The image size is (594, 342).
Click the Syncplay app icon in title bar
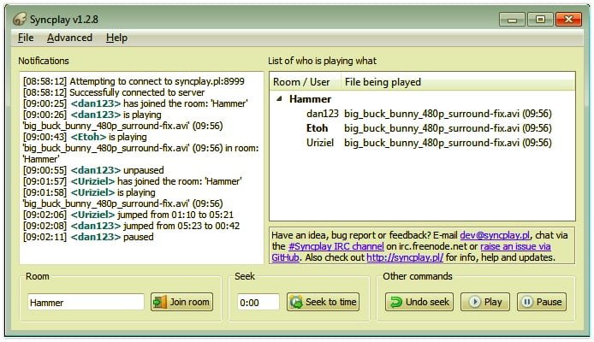(20, 19)
